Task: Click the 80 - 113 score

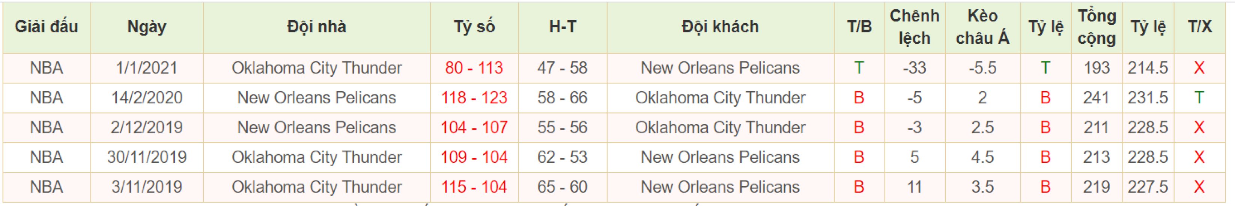Action: (474, 68)
